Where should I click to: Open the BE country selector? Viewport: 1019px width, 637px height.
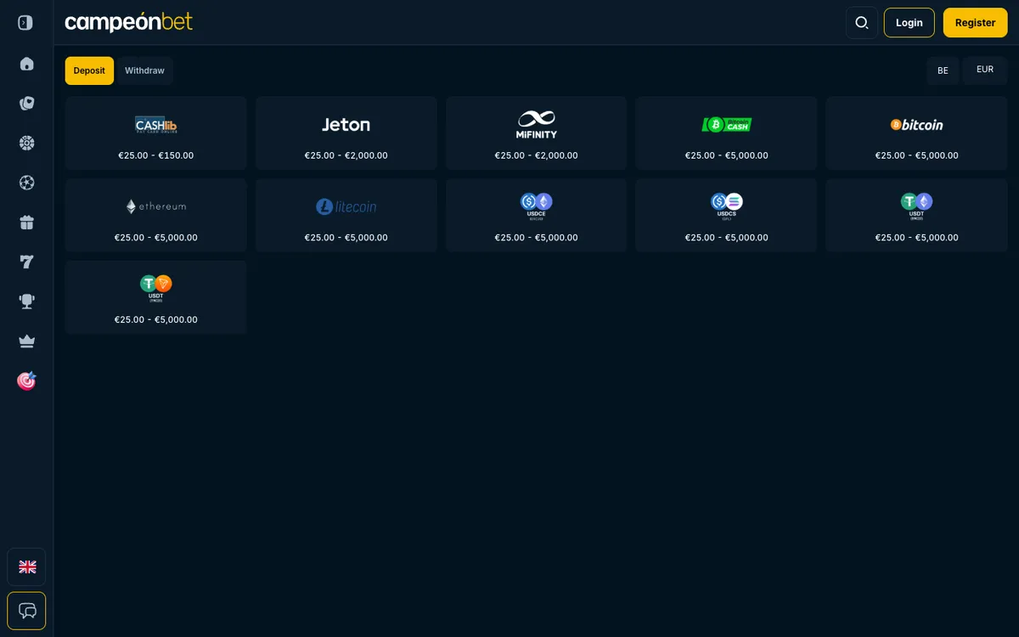[943, 70]
